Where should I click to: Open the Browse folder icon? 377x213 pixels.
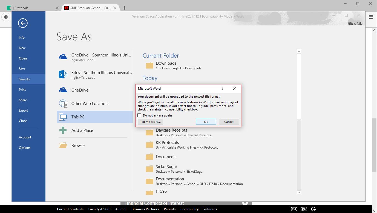(x=63, y=146)
